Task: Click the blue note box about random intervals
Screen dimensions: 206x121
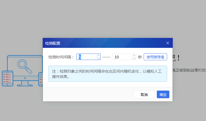Action: pyautogui.click(x=107, y=73)
